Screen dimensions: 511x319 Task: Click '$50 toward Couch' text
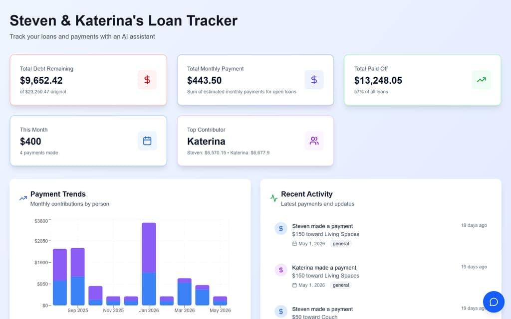314,317
